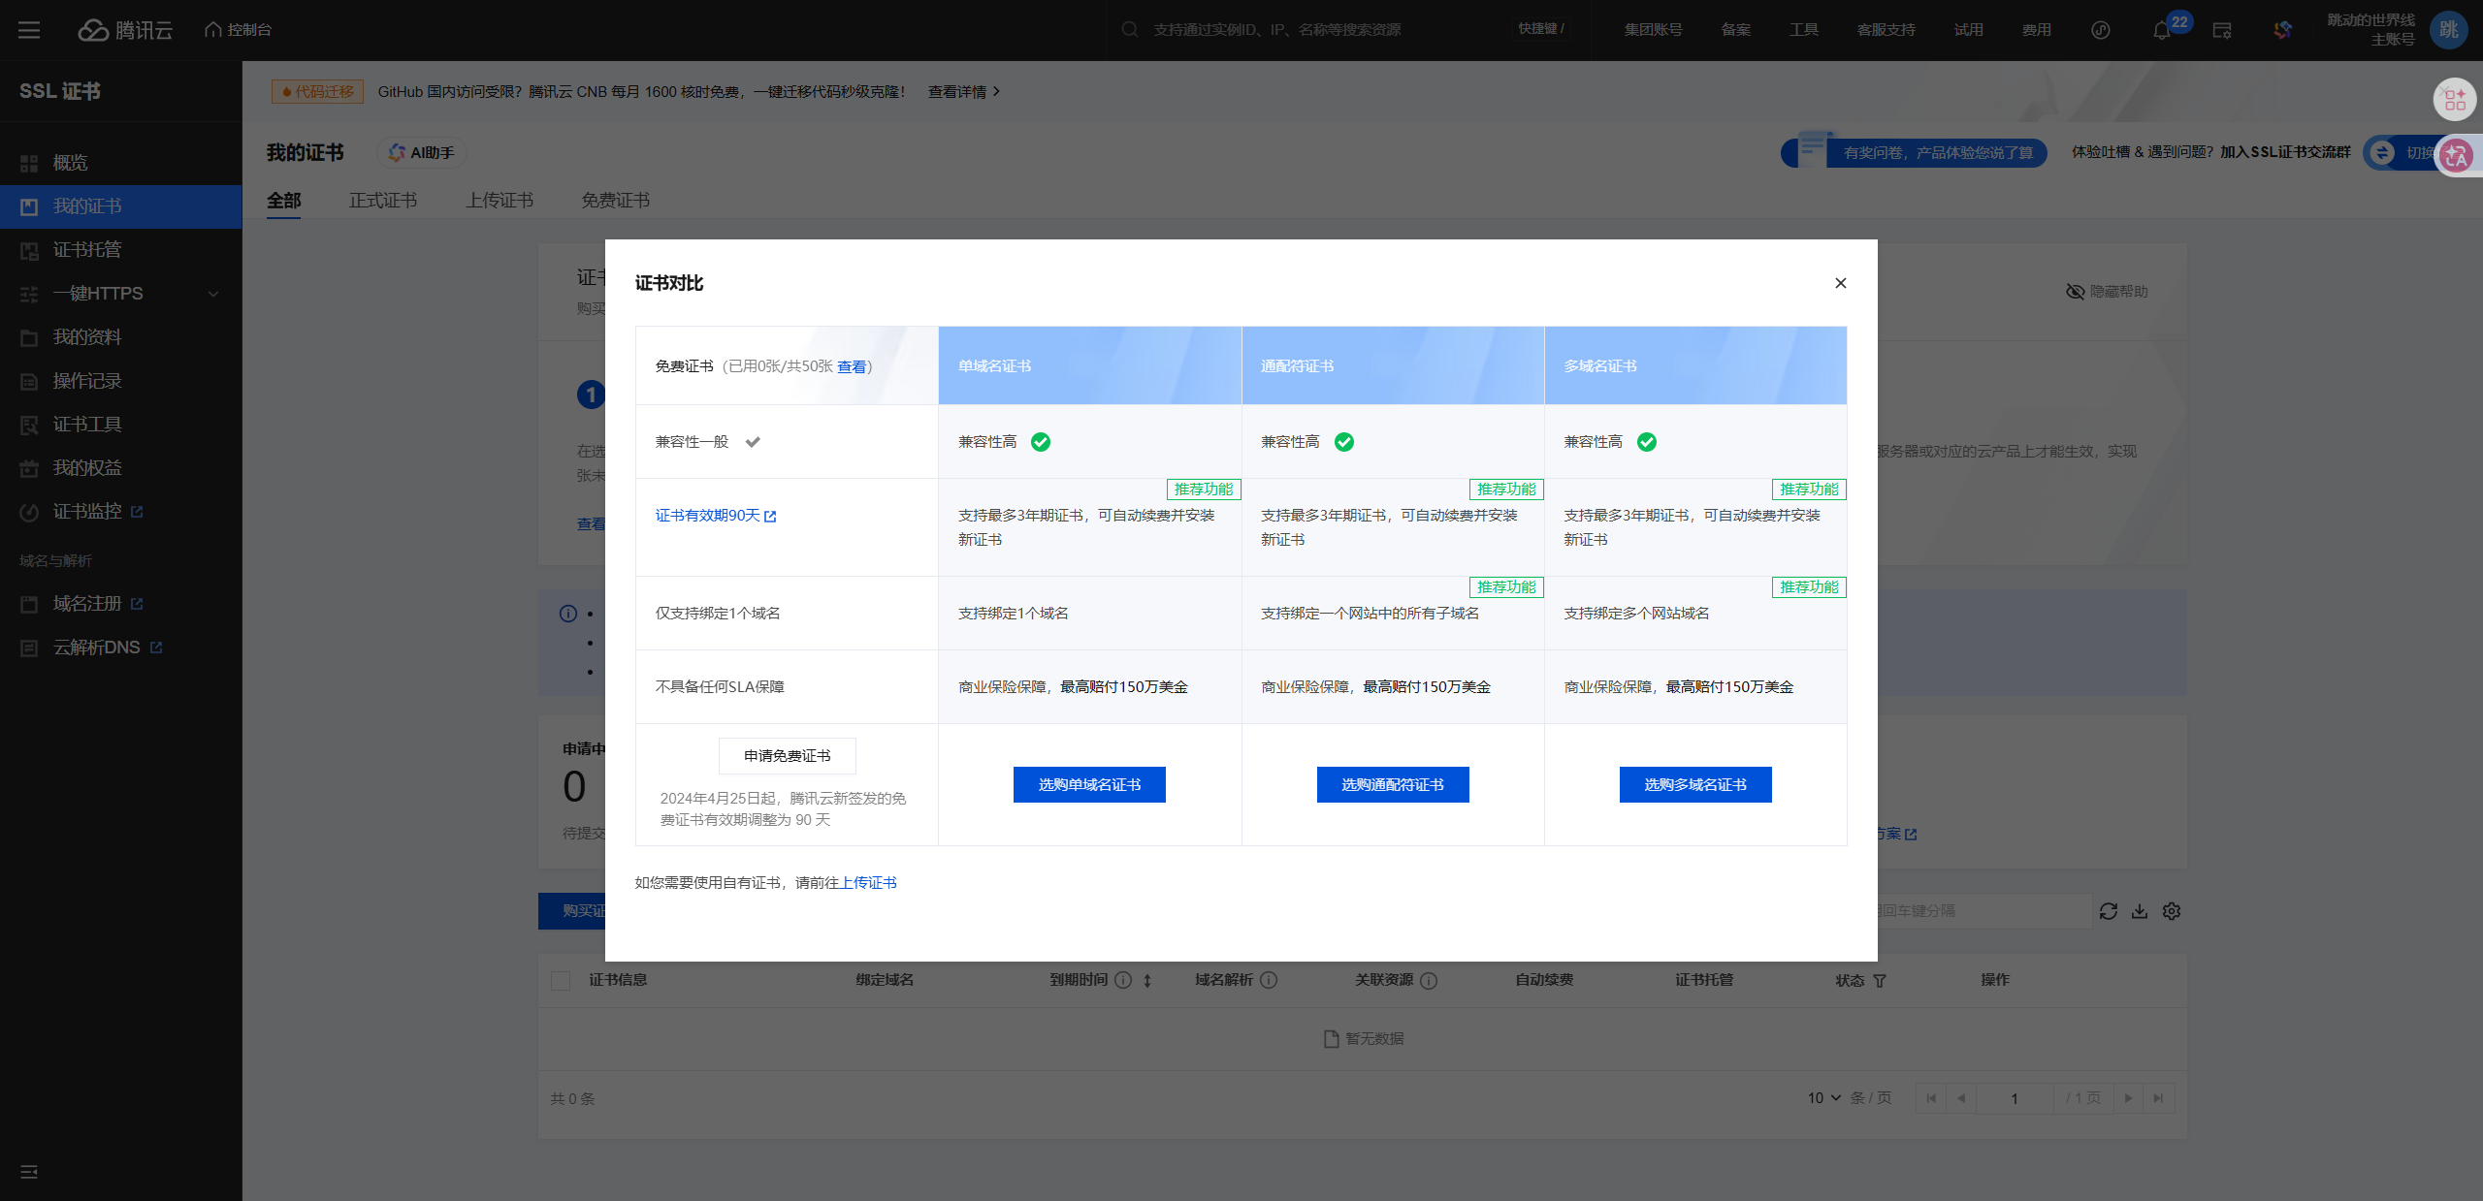2483x1201 pixels.
Task: Download the certificate list
Action: [x=2139, y=911]
